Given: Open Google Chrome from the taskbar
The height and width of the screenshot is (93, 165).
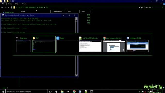Looking at the screenshot, I should [x=74, y=91].
